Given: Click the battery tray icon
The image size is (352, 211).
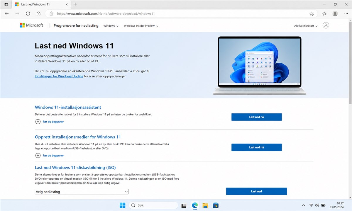Looking at the screenshot, I should coord(323,205).
